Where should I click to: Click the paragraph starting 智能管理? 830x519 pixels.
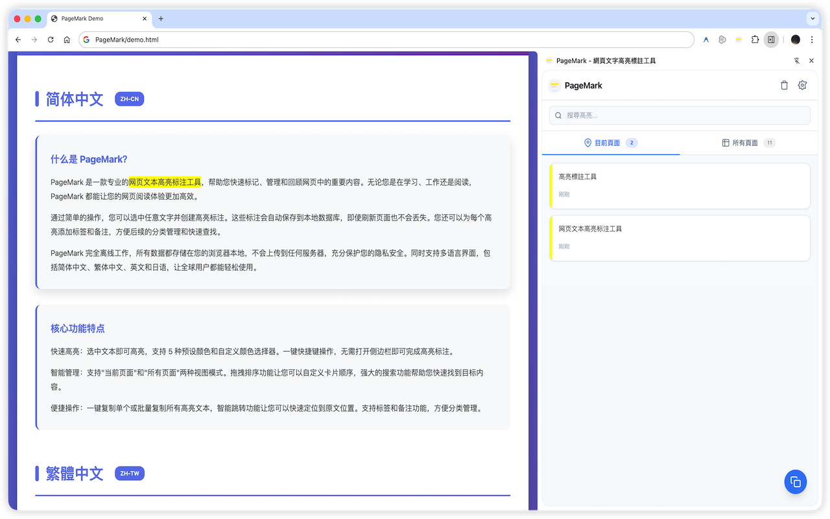tap(267, 380)
